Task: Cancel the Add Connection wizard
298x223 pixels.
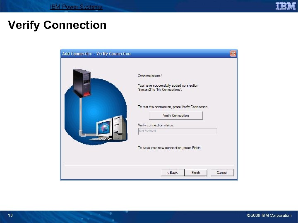Action: (222, 173)
